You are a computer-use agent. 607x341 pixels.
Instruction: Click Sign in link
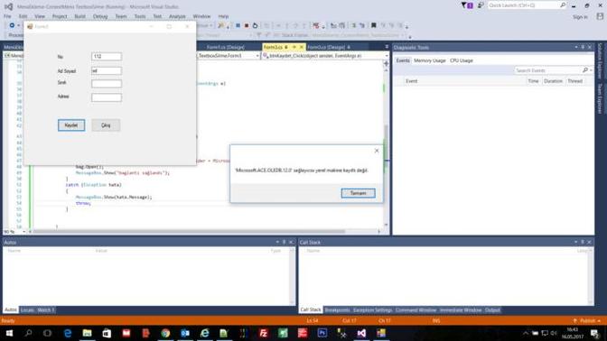click(x=580, y=17)
